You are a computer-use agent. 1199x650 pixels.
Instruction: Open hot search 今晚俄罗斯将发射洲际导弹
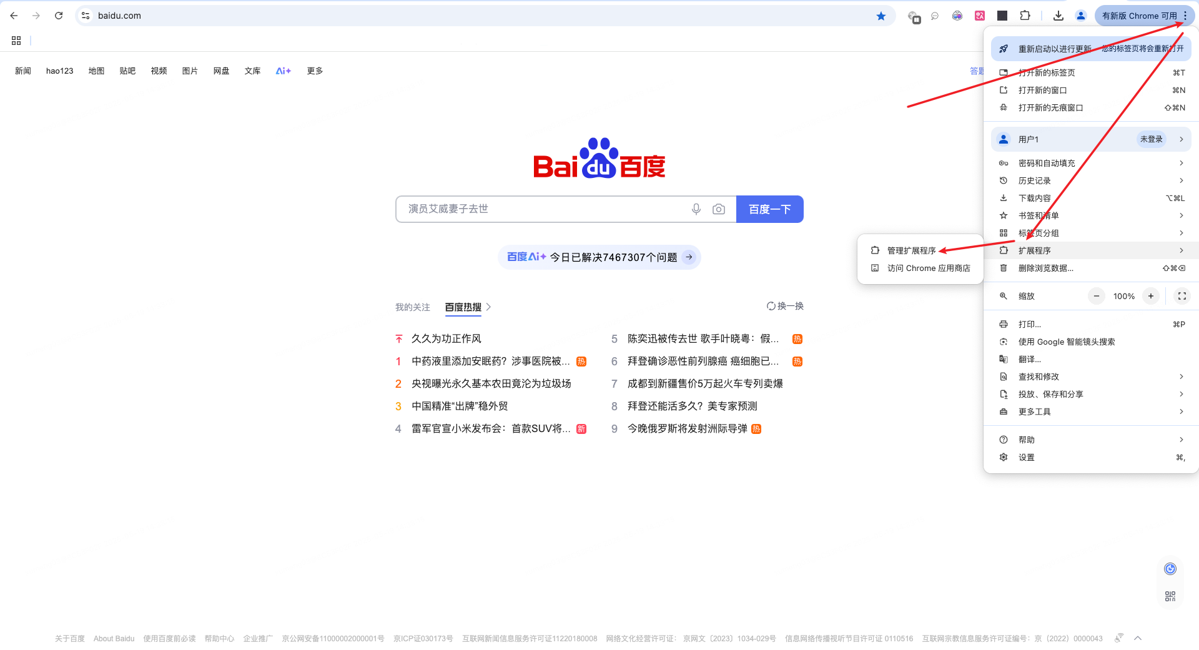click(688, 428)
